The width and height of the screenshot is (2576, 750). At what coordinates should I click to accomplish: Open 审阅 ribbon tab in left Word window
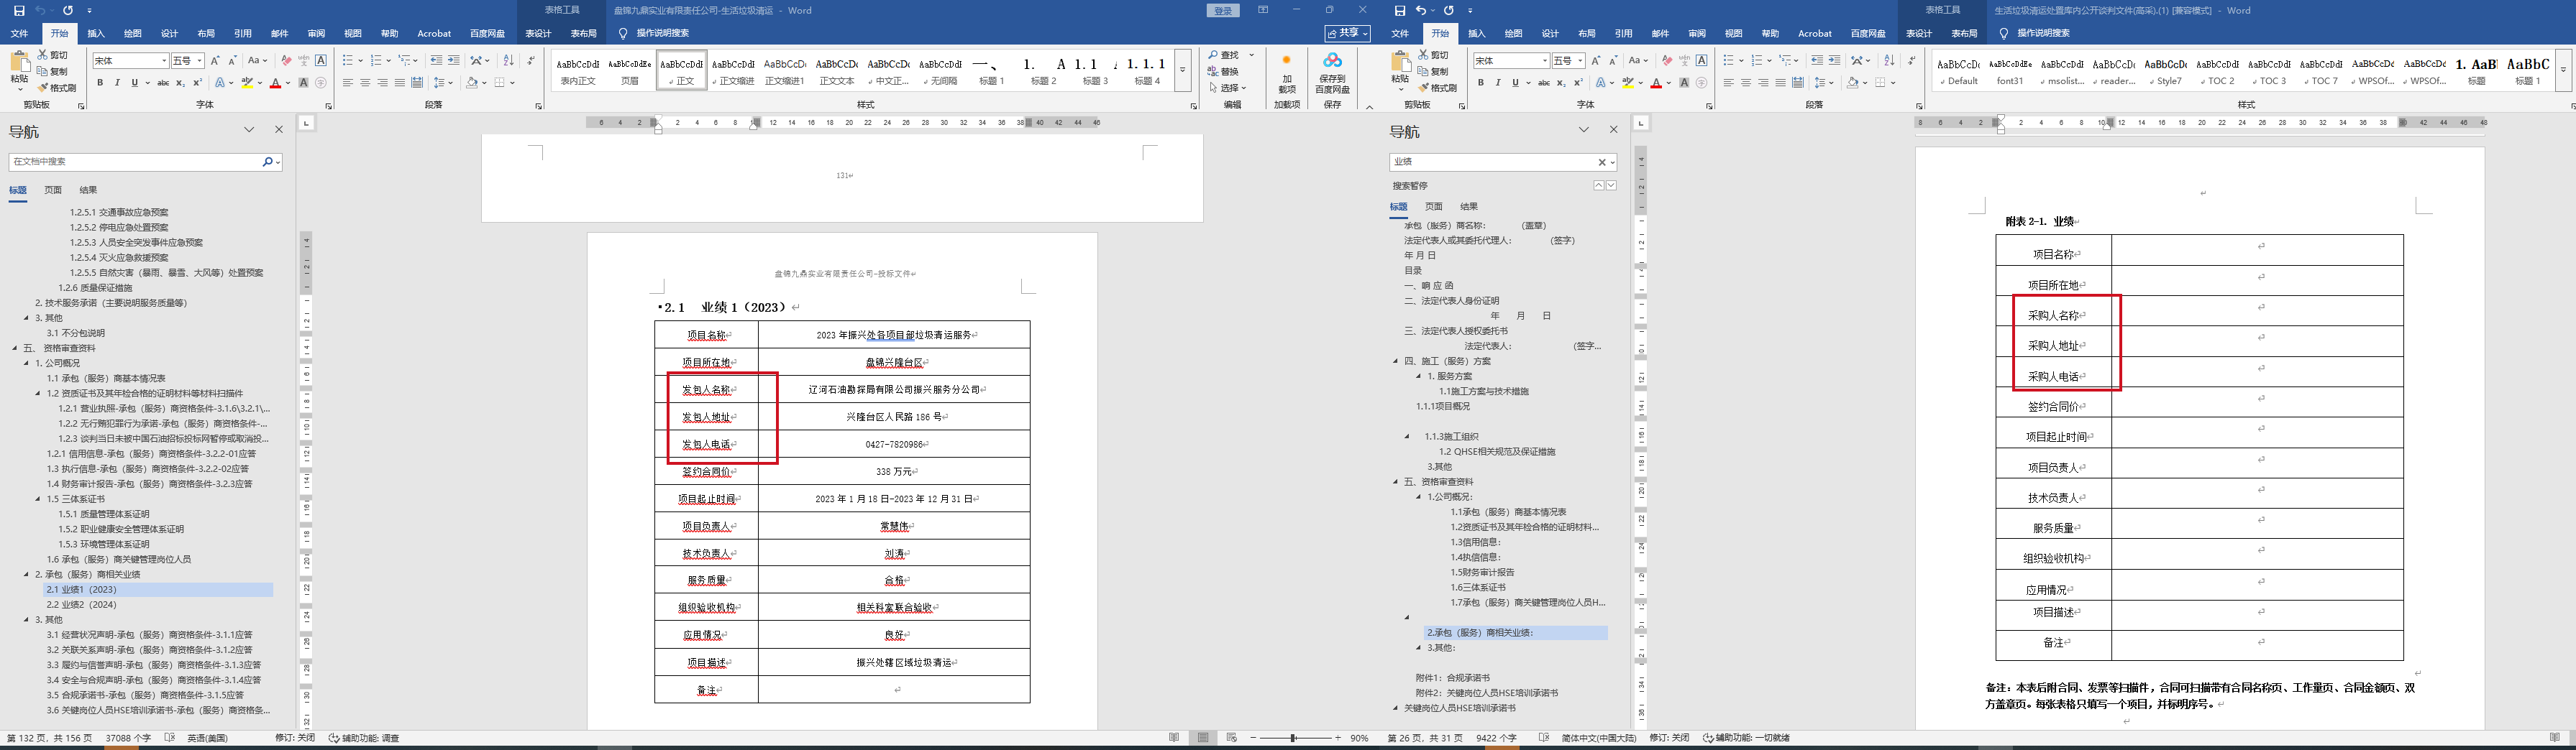[316, 33]
